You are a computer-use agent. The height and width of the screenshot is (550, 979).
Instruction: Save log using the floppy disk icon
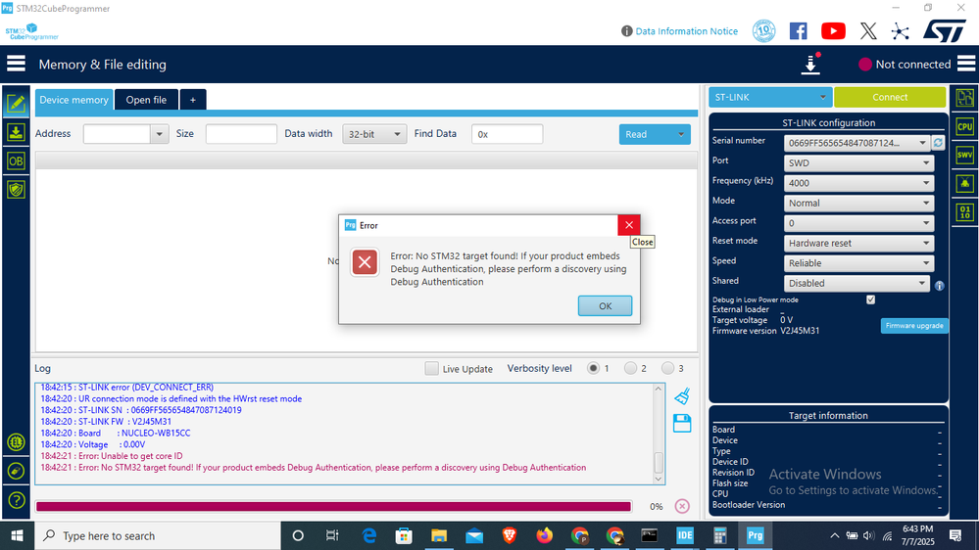682,424
